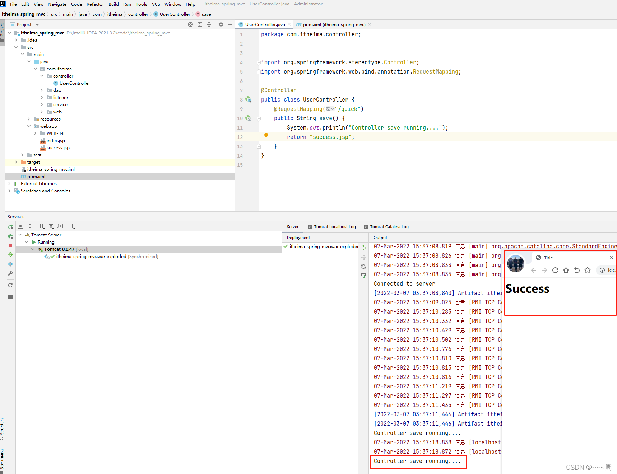Select index.jsp in project tree

click(52, 140)
